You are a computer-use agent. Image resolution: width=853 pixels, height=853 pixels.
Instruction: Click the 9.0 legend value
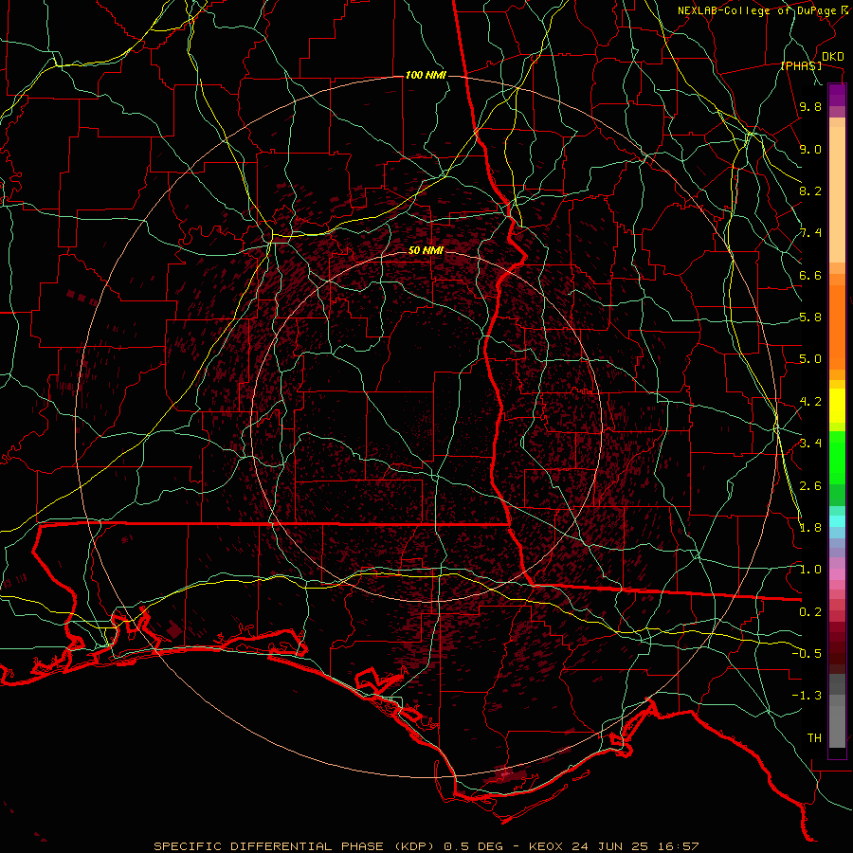[810, 150]
